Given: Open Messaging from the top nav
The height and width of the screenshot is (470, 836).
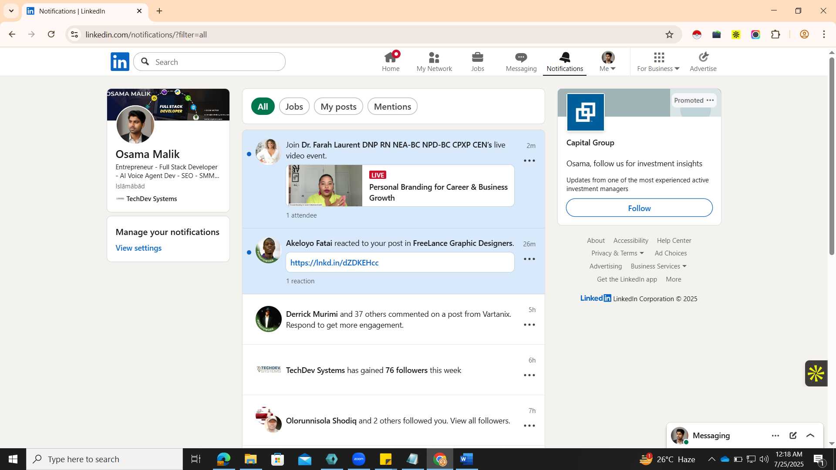Looking at the screenshot, I should point(521,62).
